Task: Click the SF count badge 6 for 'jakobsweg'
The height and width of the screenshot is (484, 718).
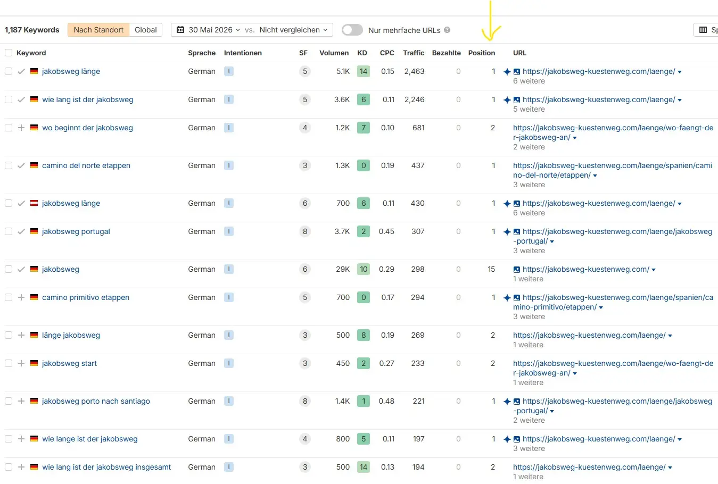Action: click(305, 269)
